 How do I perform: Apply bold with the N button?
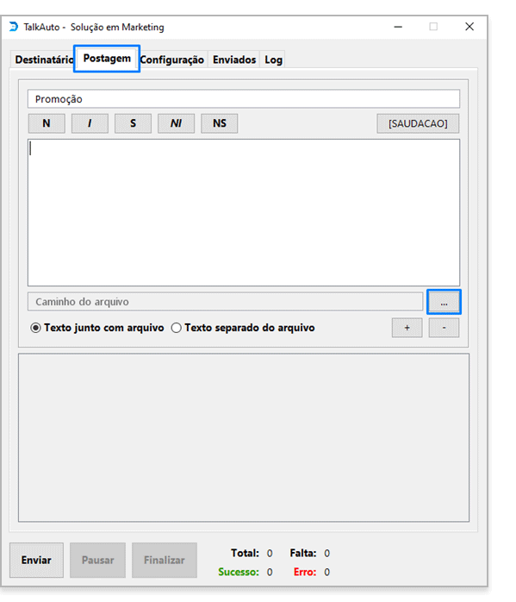click(47, 123)
